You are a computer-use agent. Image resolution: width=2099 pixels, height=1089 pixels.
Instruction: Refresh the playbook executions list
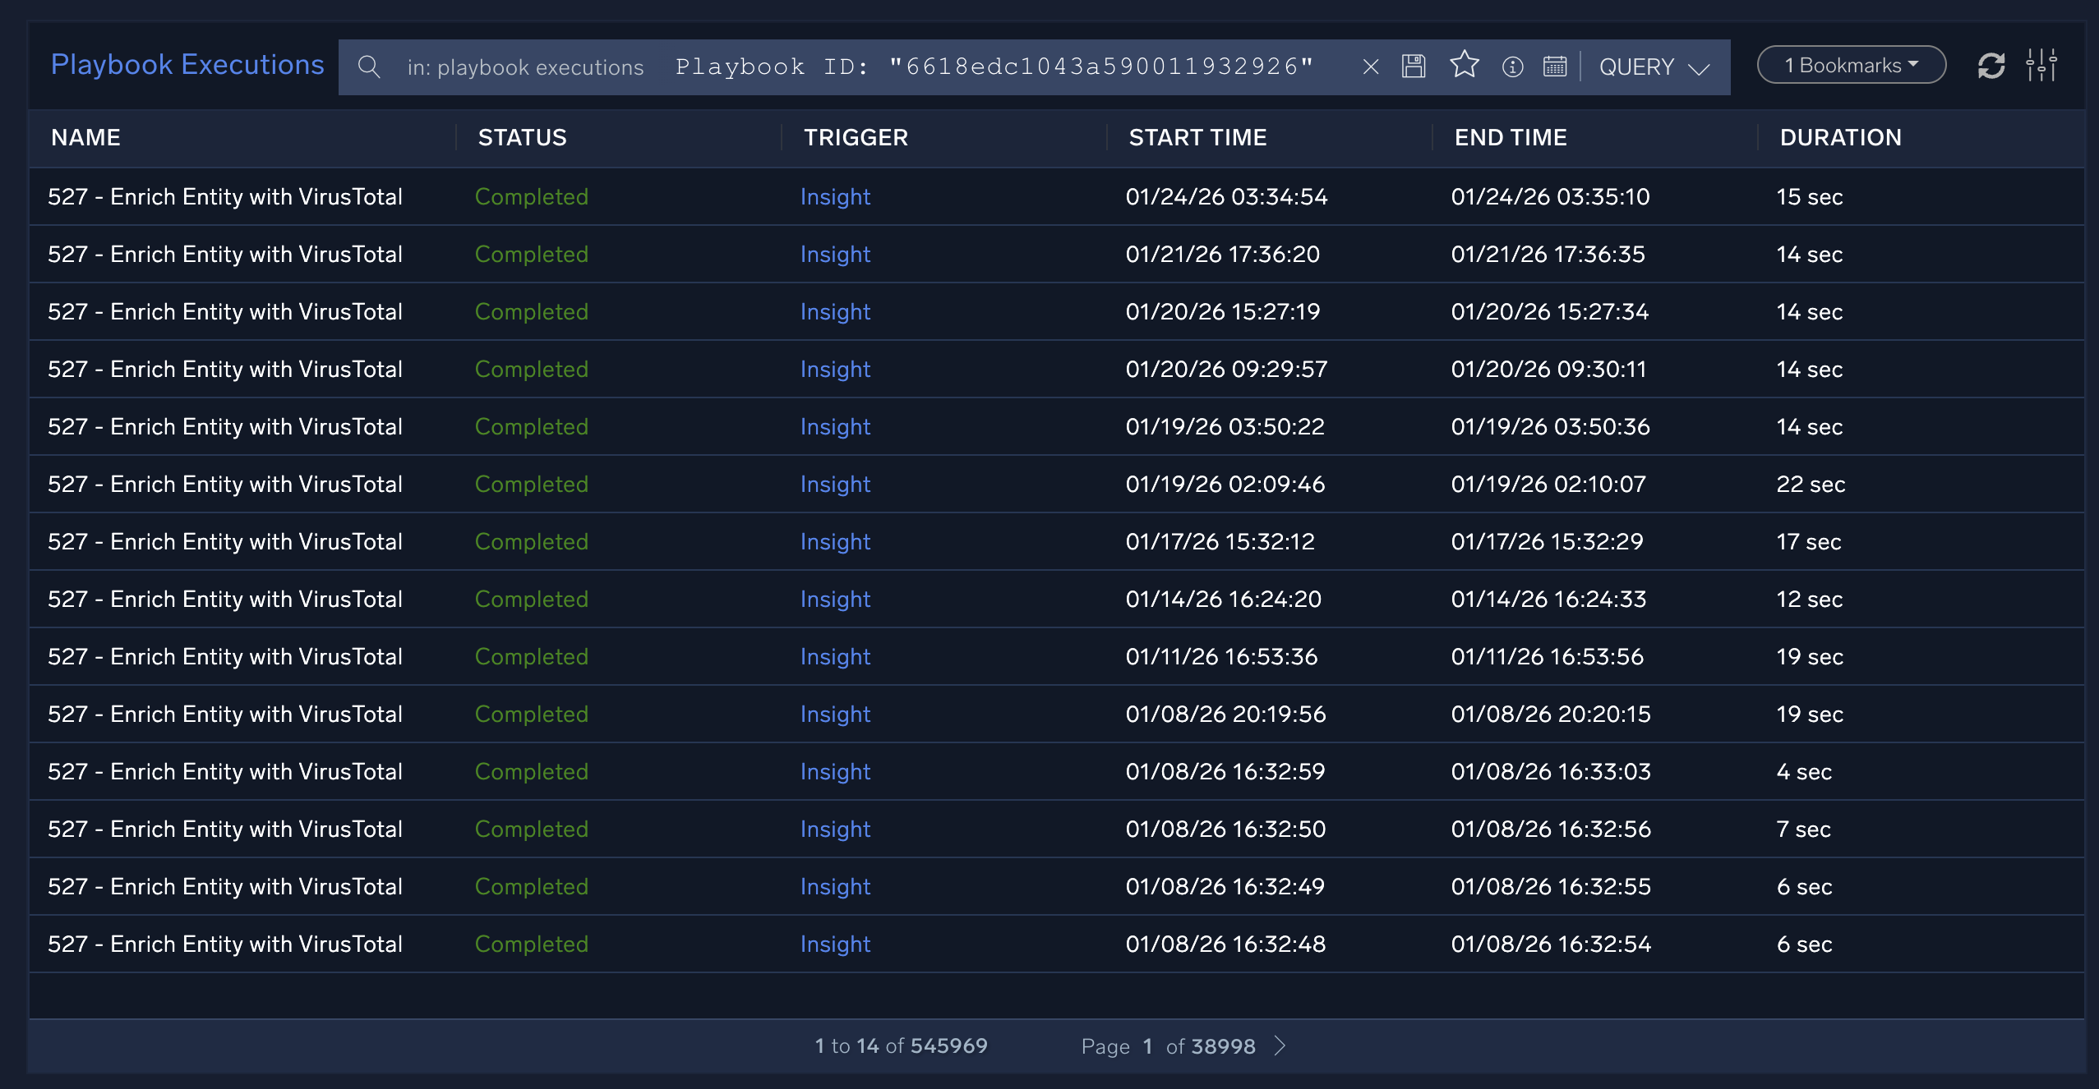point(1991,66)
